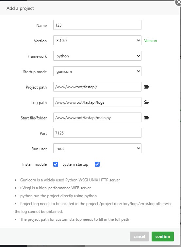Image resolution: width=181 pixels, height=247 pixels.
Task: Click the Project log error.log location note
Action: (x=93, y=208)
